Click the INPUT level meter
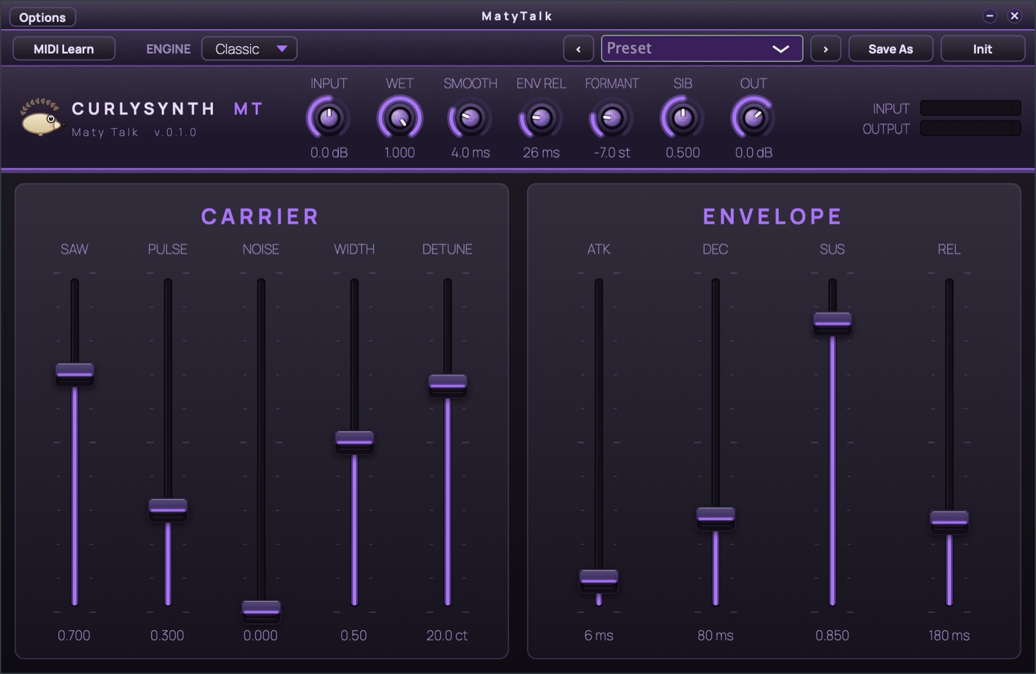Viewport: 1036px width, 674px height. click(971, 108)
